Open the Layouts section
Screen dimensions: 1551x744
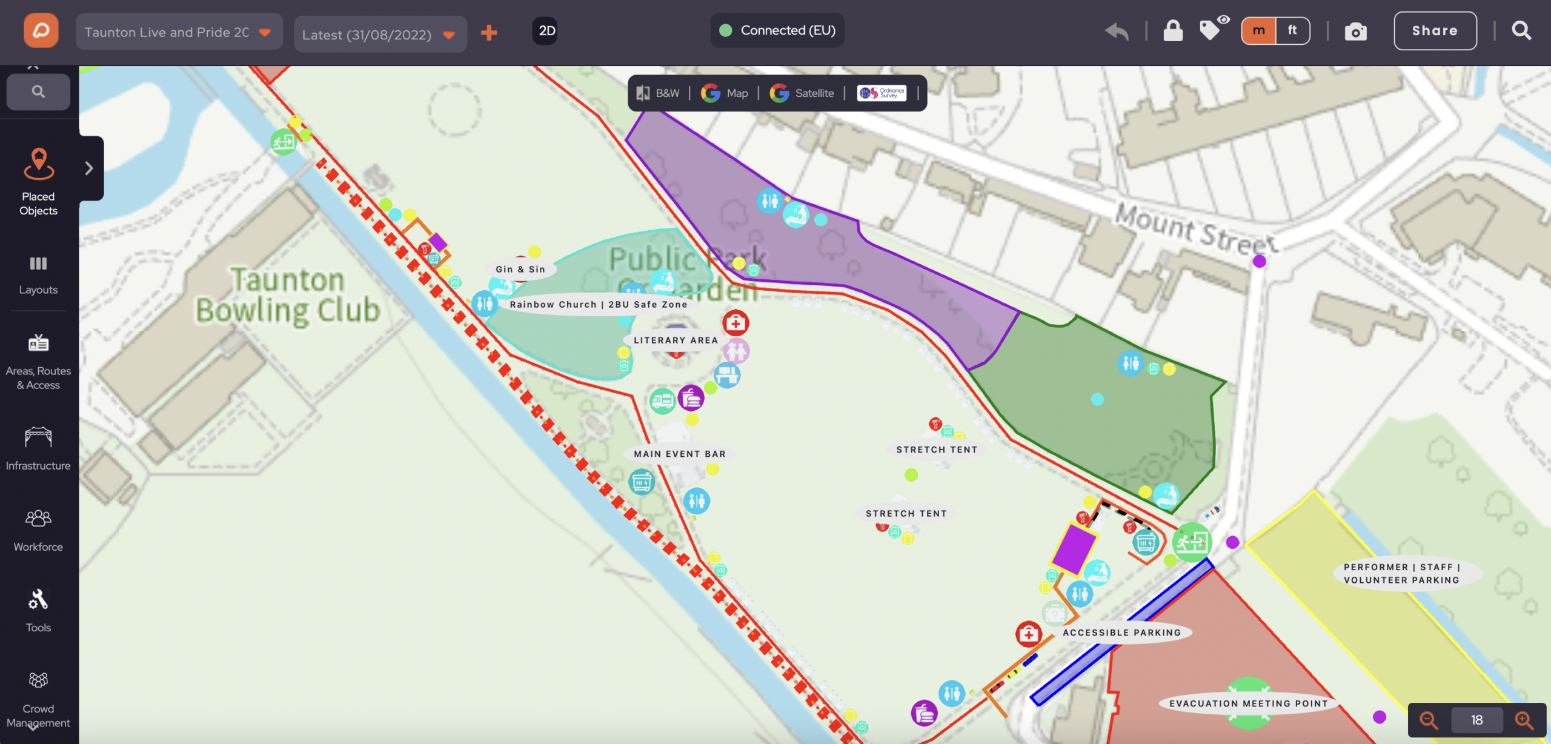coord(38,276)
